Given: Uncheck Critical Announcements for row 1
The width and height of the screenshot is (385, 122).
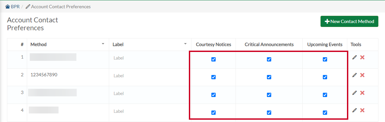Looking at the screenshot, I should coord(269,59).
